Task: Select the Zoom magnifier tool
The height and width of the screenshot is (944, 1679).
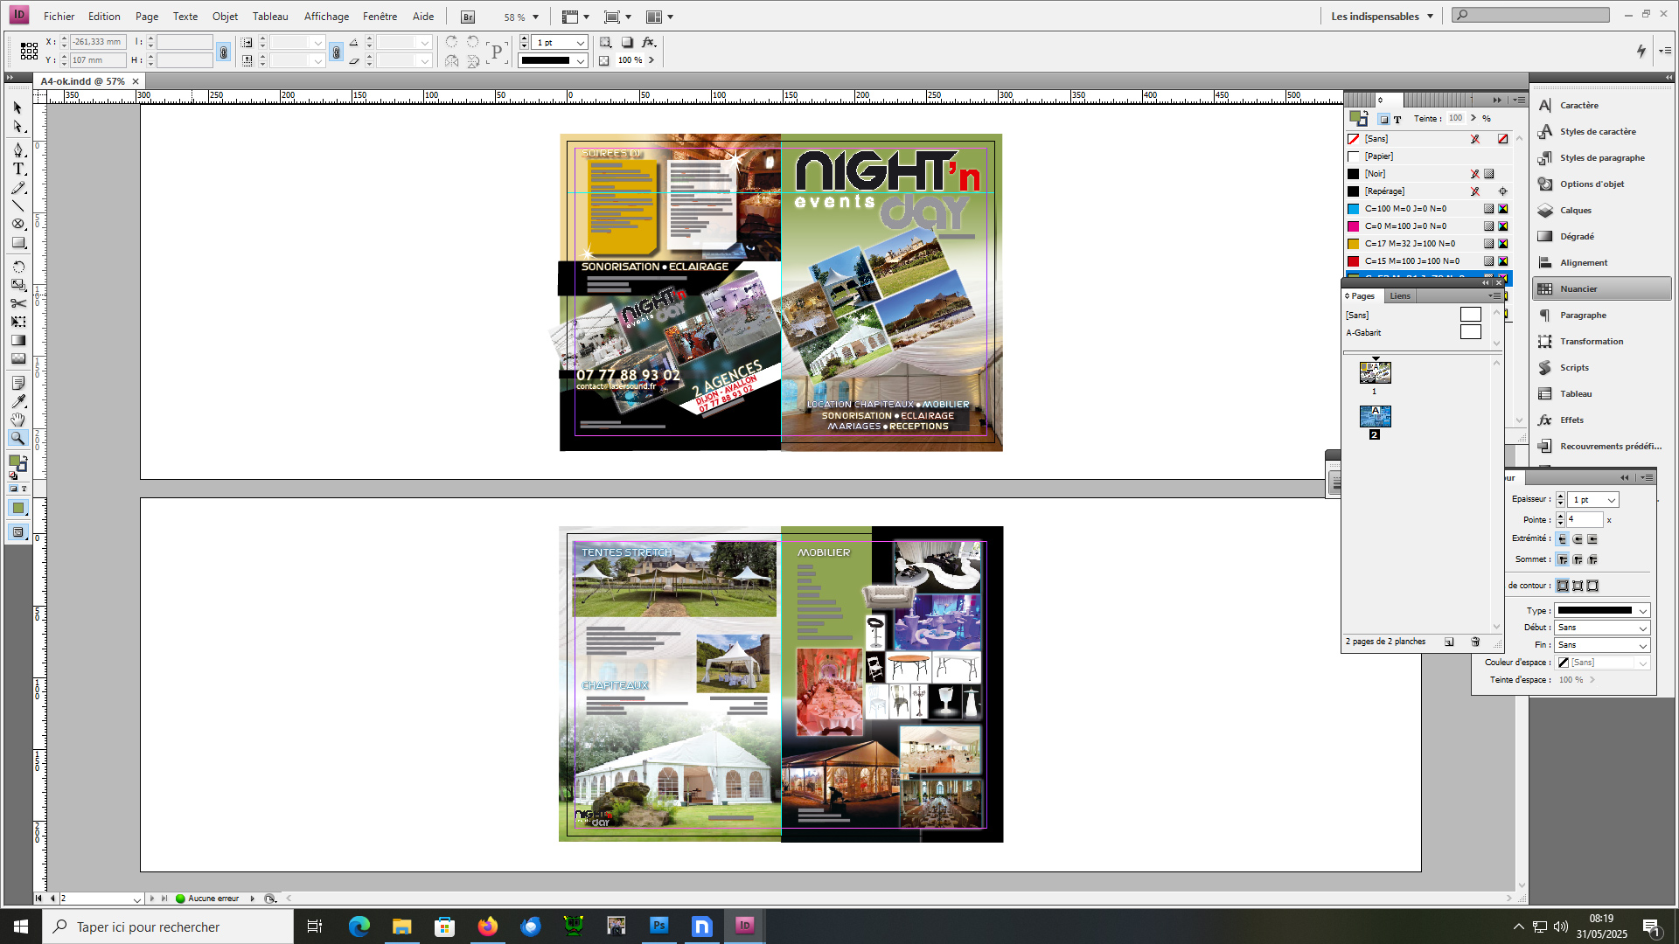Action: [x=17, y=438]
